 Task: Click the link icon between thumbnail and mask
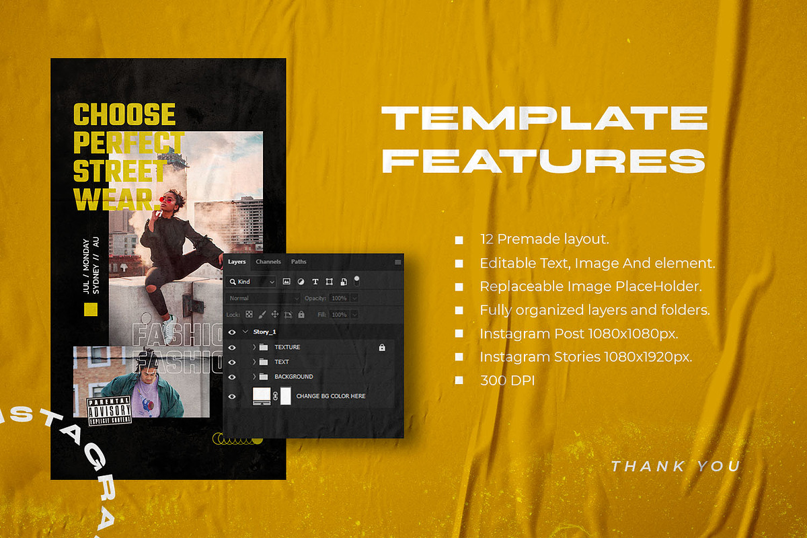(x=275, y=396)
